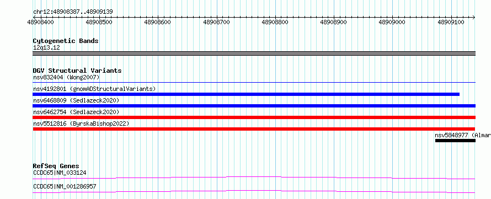The image size is (491, 199).
Task: Click the 48908900 ruler tick label
Action: pos(334,22)
